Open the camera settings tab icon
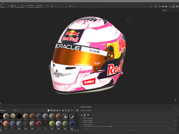The image size is (179, 134). (x=85, y=115)
